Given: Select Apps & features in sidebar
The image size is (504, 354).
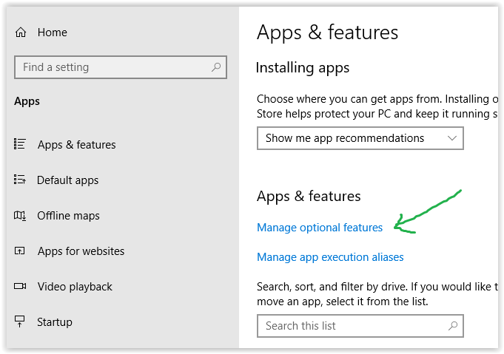Looking at the screenshot, I should tap(77, 145).
